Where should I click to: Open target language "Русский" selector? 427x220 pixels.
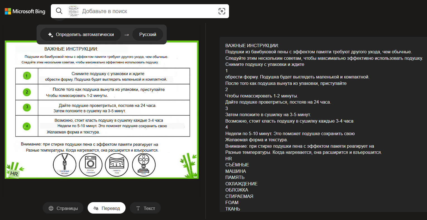pyautogui.click(x=148, y=35)
